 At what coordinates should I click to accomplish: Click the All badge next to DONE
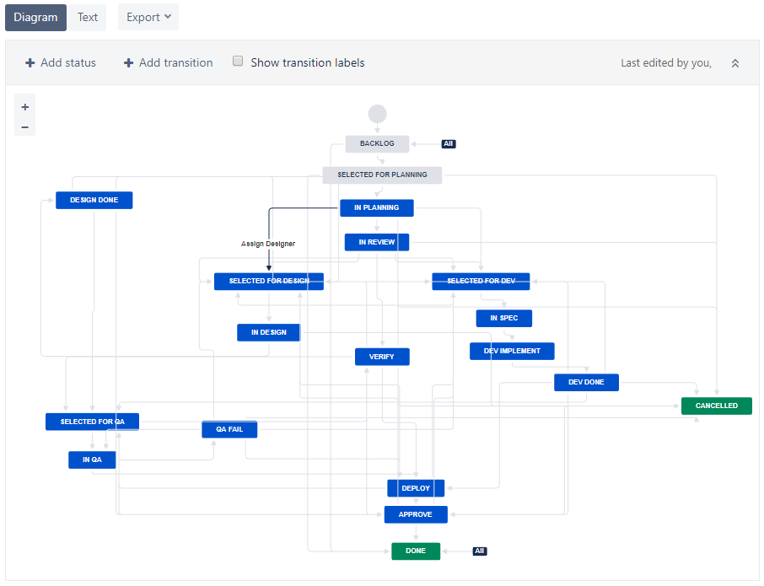coord(479,551)
